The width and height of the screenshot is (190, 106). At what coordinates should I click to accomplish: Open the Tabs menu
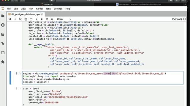coord(48,9)
